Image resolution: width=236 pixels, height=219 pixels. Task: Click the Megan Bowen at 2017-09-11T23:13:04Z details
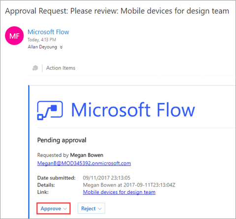[x=129, y=185]
